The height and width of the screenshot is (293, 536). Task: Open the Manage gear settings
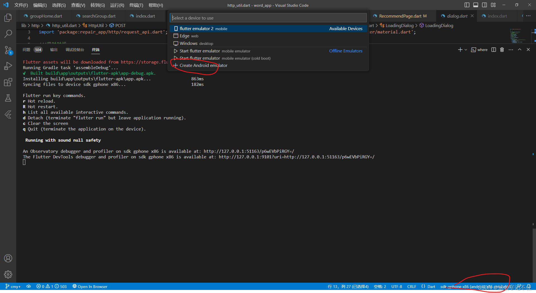click(x=8, y=275)
